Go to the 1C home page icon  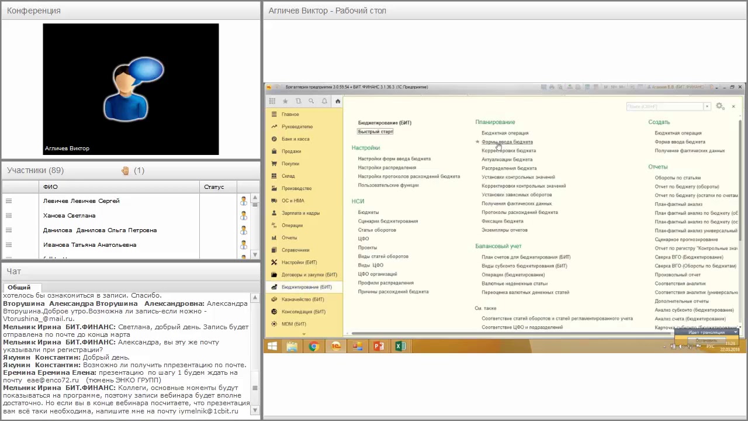point(338,101)
